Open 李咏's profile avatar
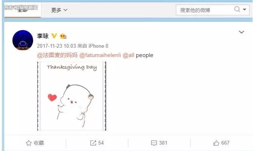 (x=23, y=40)
